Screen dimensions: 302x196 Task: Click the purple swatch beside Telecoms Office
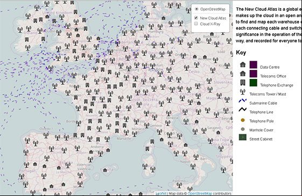(x=253, y=74)
